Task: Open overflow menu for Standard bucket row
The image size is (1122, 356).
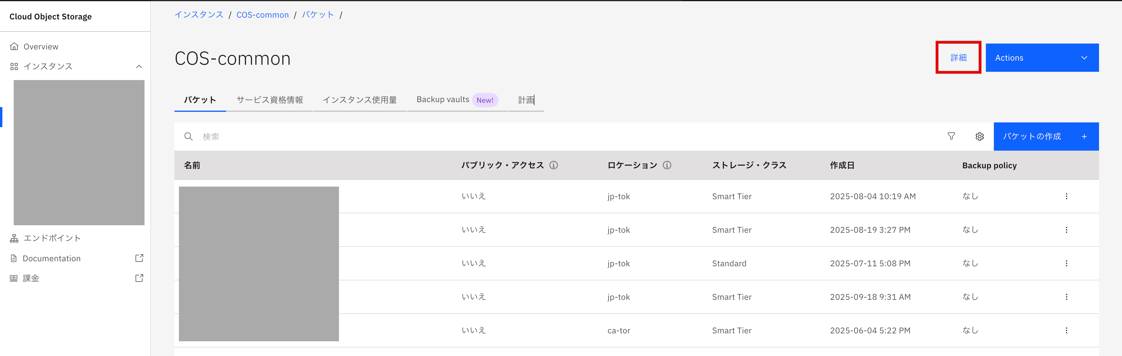Action: point(1067,263)
